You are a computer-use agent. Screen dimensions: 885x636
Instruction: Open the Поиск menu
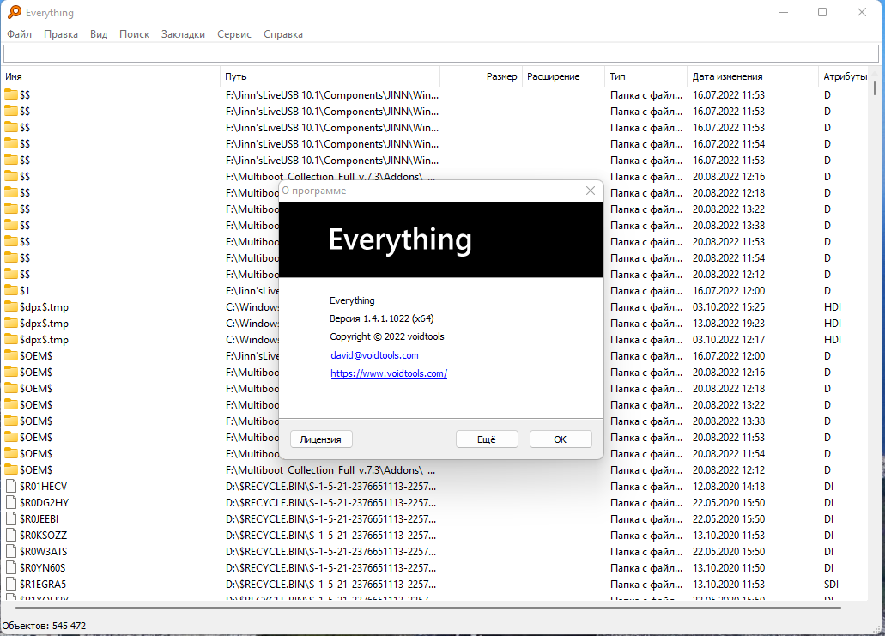134,34
